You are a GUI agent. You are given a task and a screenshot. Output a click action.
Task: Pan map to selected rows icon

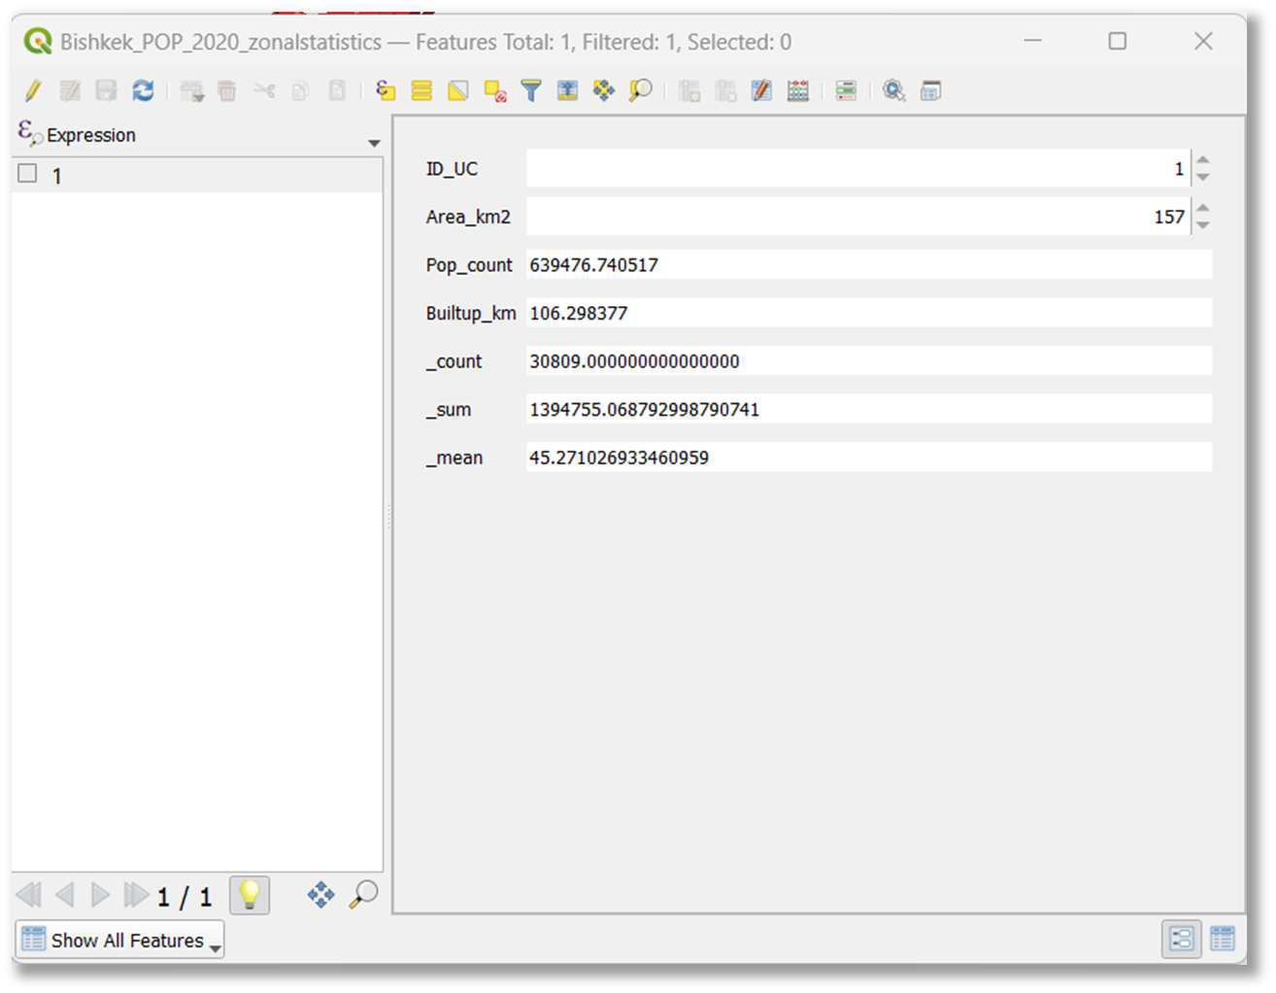coord(604,91)
